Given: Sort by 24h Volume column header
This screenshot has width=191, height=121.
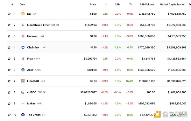Looking at the screenshot, I should tap(147, 4).
